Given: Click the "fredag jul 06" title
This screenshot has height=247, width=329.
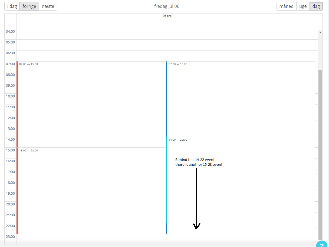Looking at the screenshot, I should click(x=167, y=6).
